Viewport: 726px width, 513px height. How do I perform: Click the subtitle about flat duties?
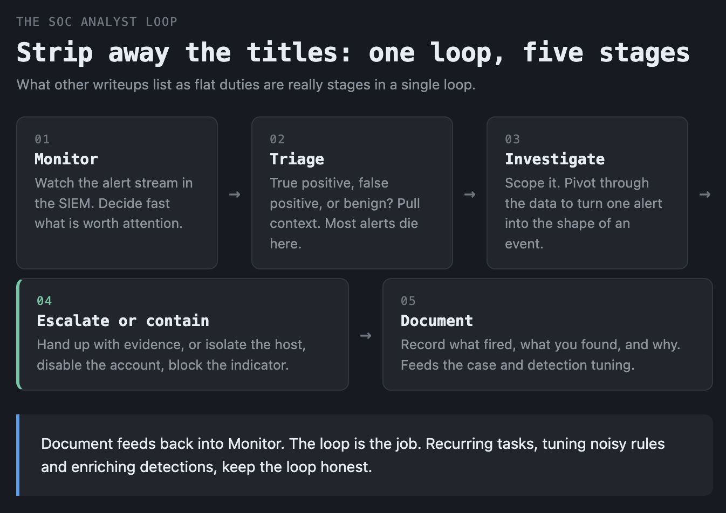point(246,85)
